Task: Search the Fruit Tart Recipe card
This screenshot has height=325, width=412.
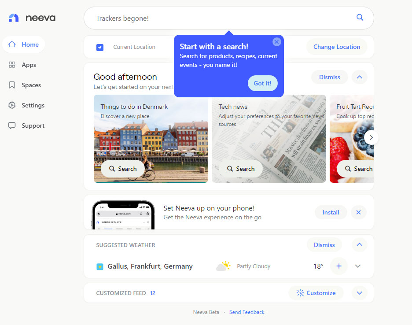Action: tap(356, 169)
